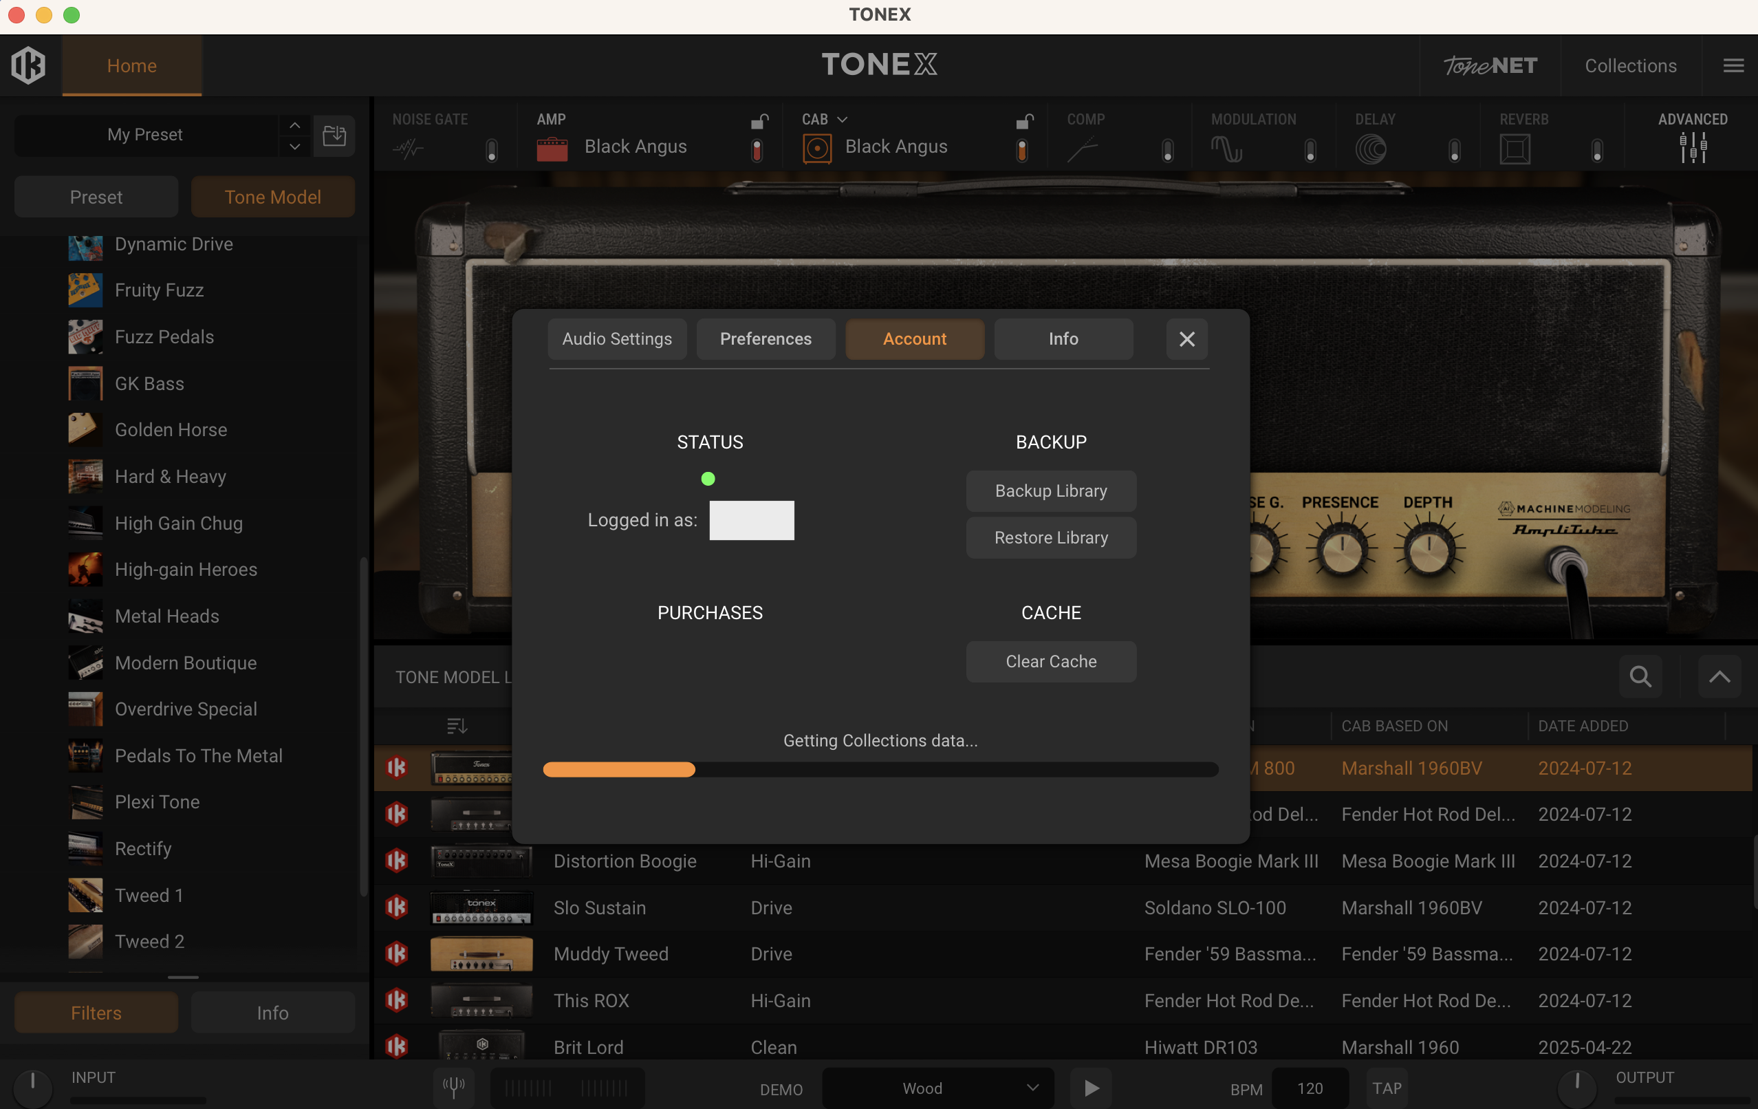Click the save preset icon
Image resolution: width=1758 pixels, height=1109 pixels.
(x=334, y=135)
